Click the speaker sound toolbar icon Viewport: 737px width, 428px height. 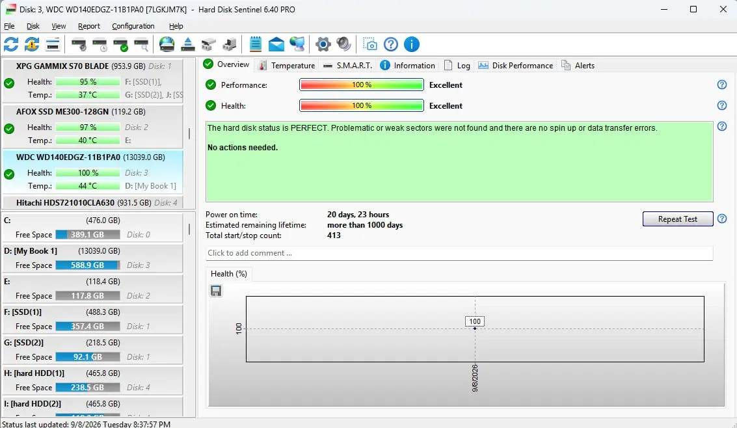343,45
